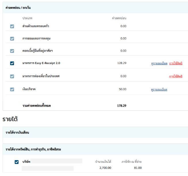Viewport: 188px width, 176px height.
Task: Click the total deduction value 178.29
Action: coord(122,106)
